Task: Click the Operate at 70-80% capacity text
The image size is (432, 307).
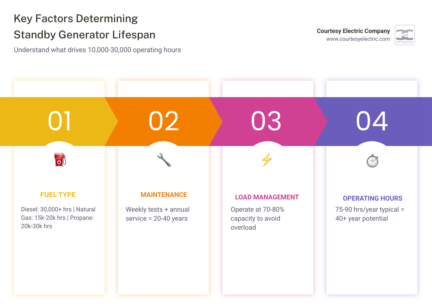Action: (x=257, y=219)
